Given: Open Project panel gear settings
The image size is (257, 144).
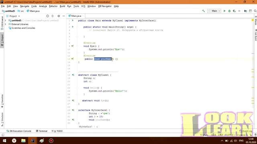Looking at the screenshot, I should [59, 16].
